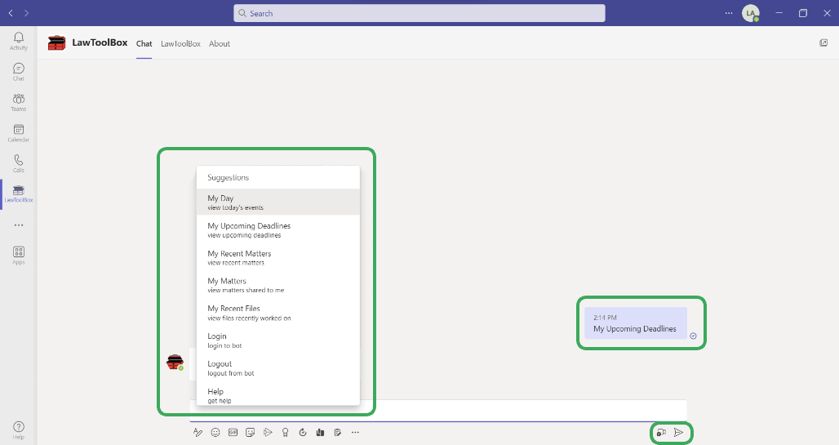The image size is (839, 445).
Task: Pick My Recent Files suggestion
Action: [278, 313]
